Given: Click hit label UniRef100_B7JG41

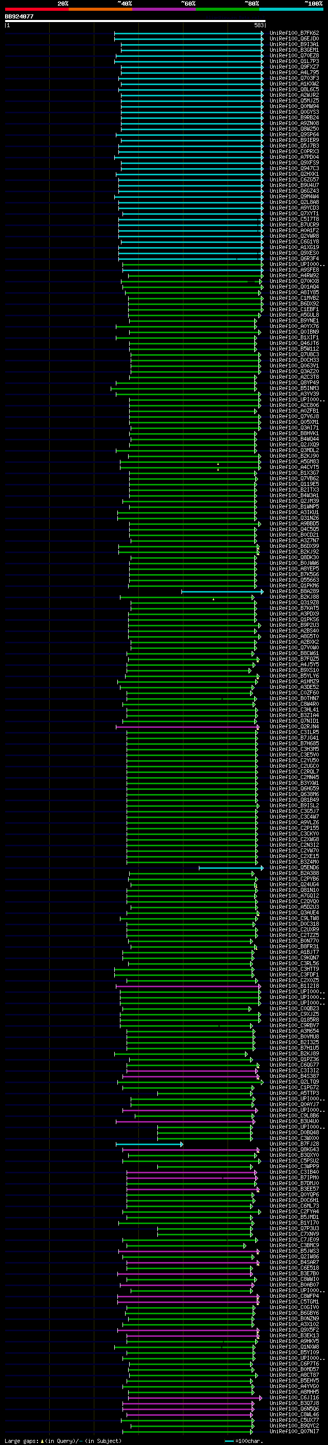Looking at the screenshot, I should coord(294,738).
